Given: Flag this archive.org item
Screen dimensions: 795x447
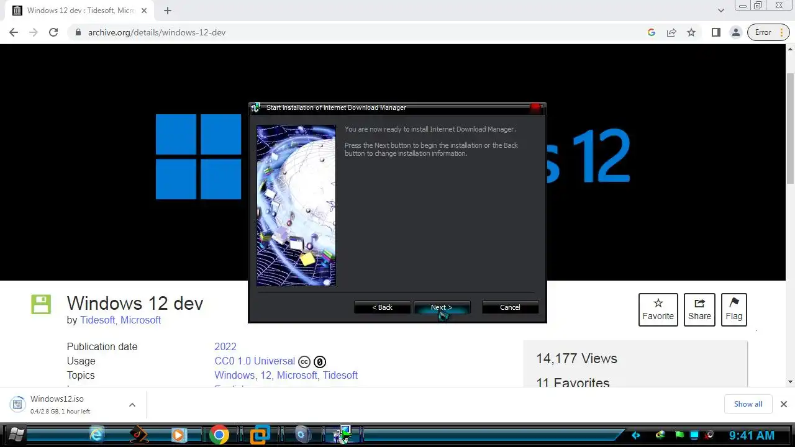Looking at the screenshot, I should pyautogui.click(x=734, y=310).
